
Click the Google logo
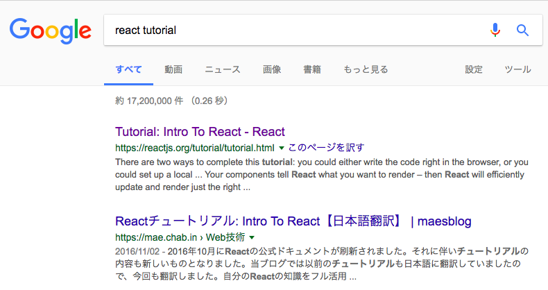tap(51, 31)
